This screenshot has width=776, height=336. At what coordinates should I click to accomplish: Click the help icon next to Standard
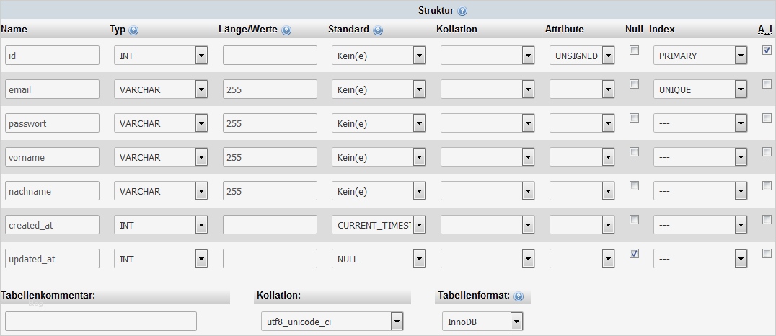[x=379, y=30]
